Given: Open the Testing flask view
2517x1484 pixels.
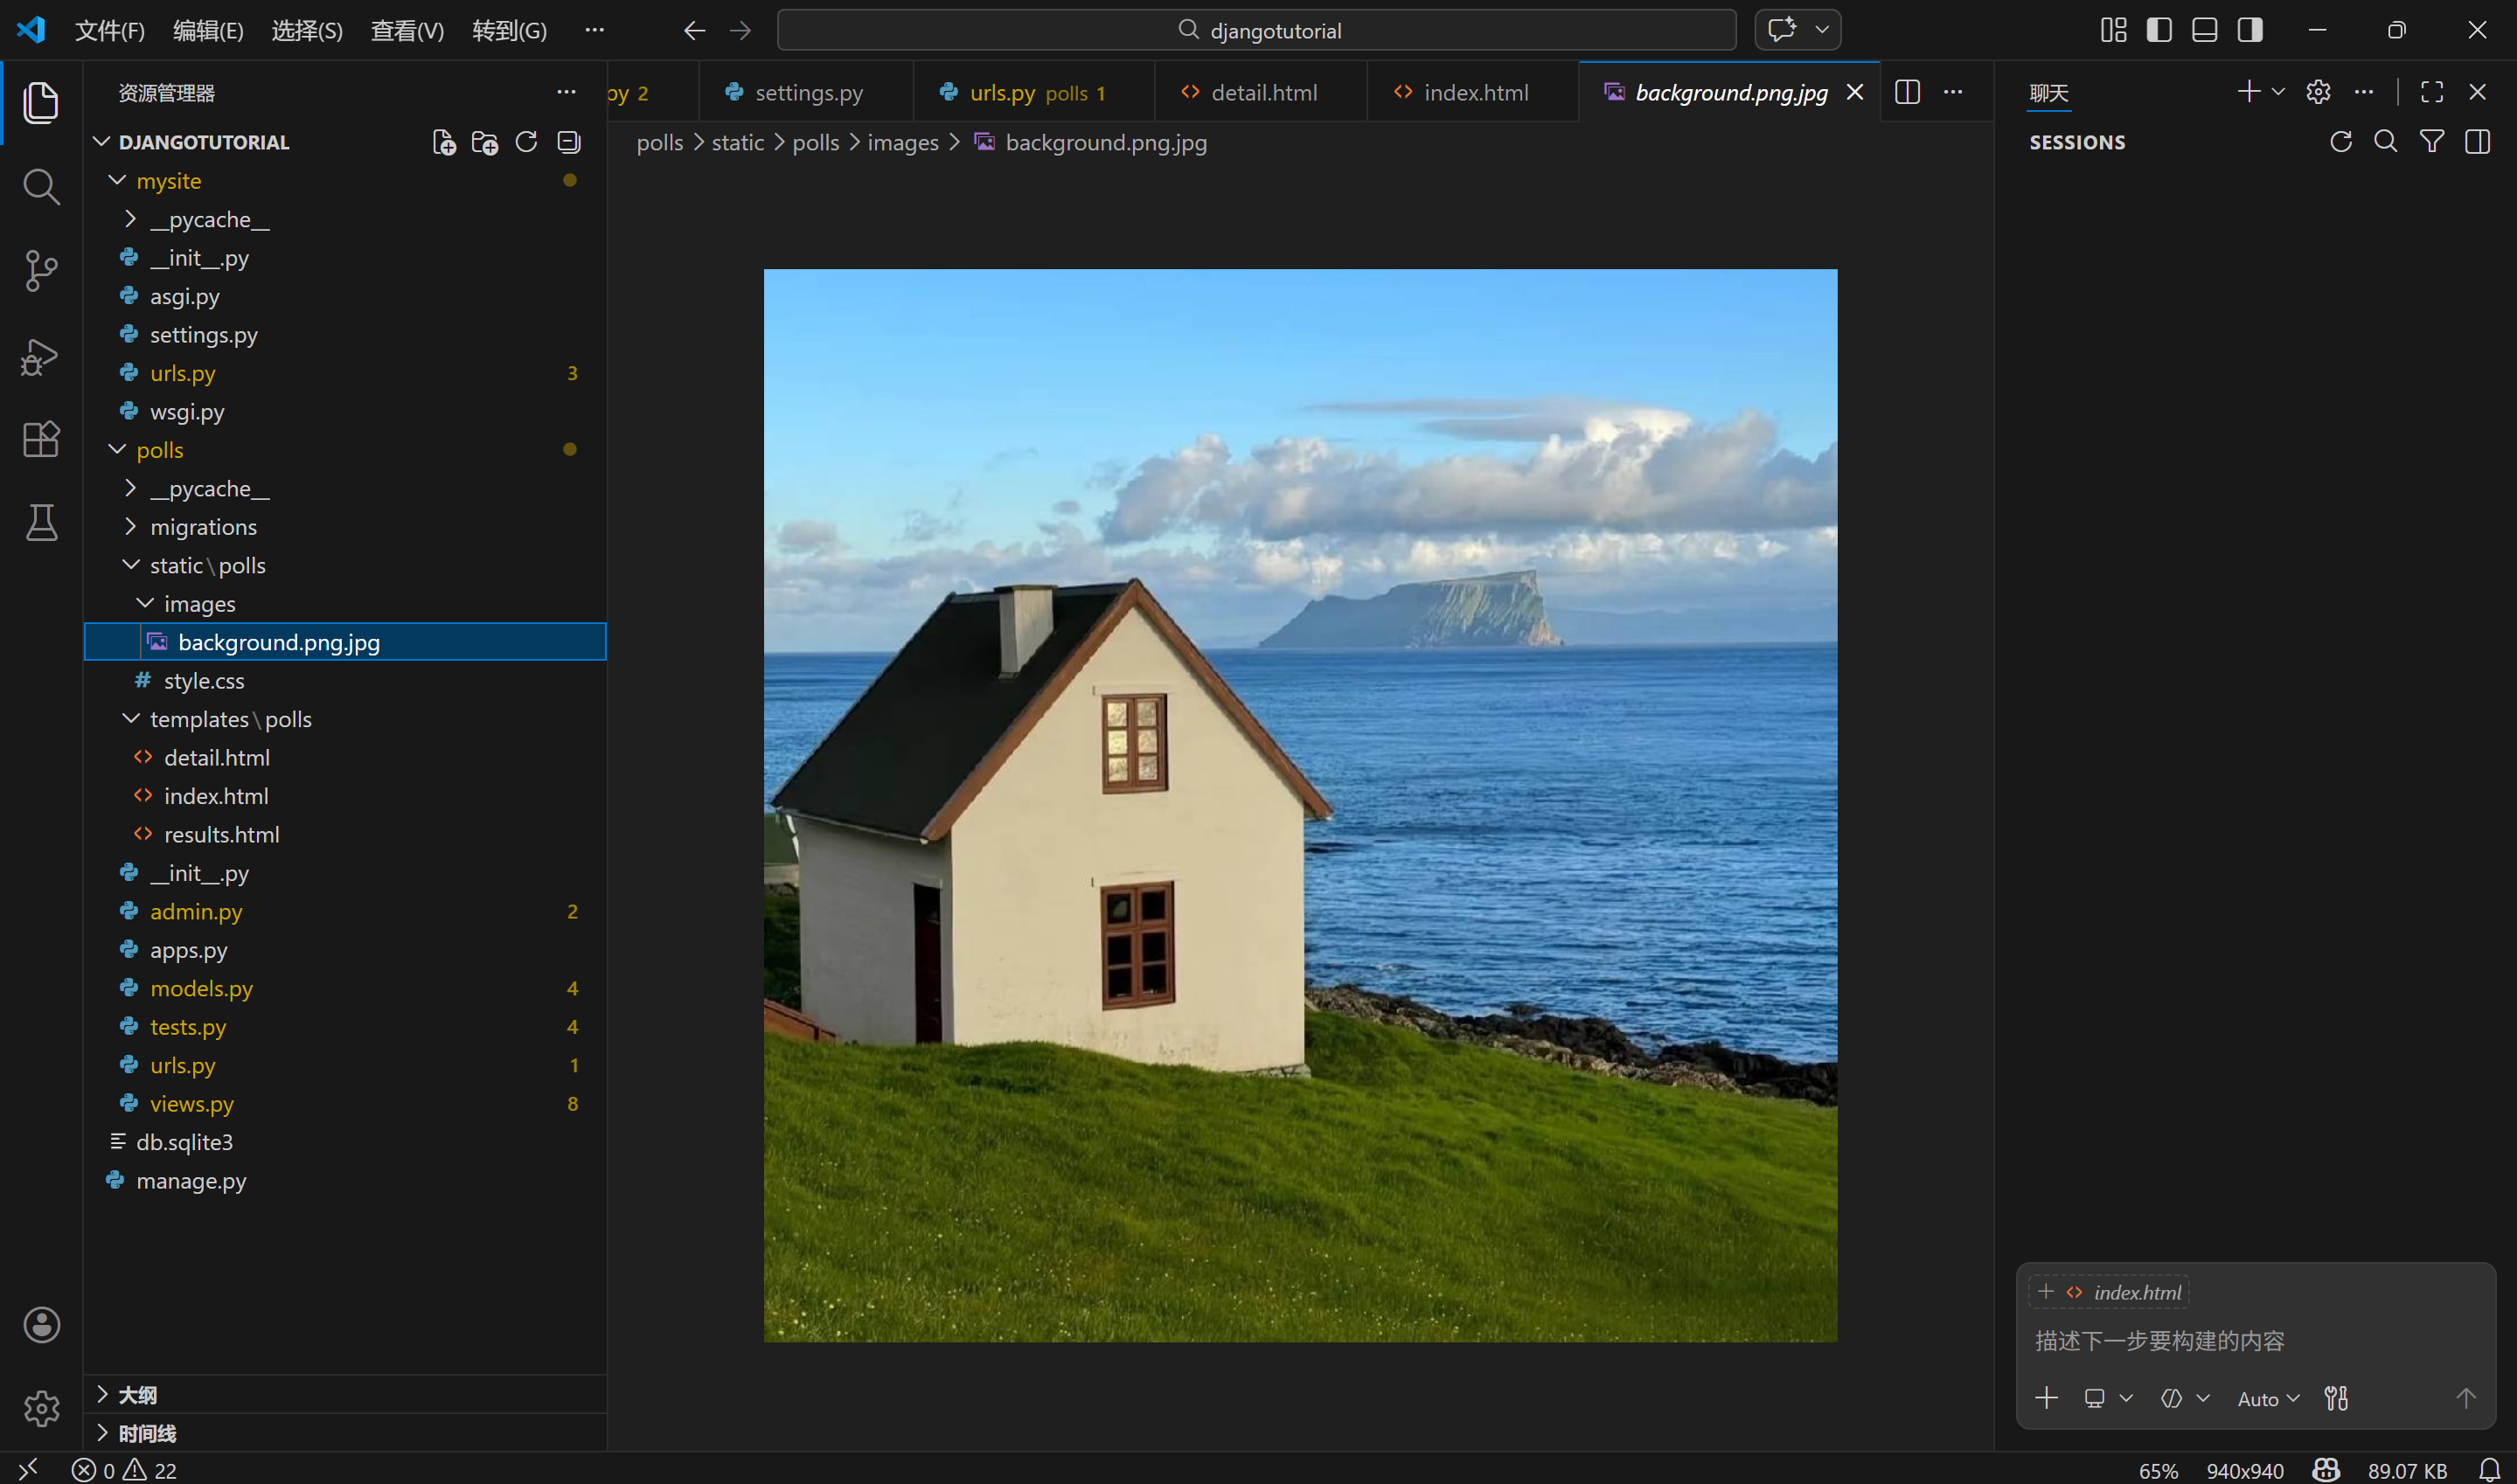Looking at the screenshot, I should point(41,522).
